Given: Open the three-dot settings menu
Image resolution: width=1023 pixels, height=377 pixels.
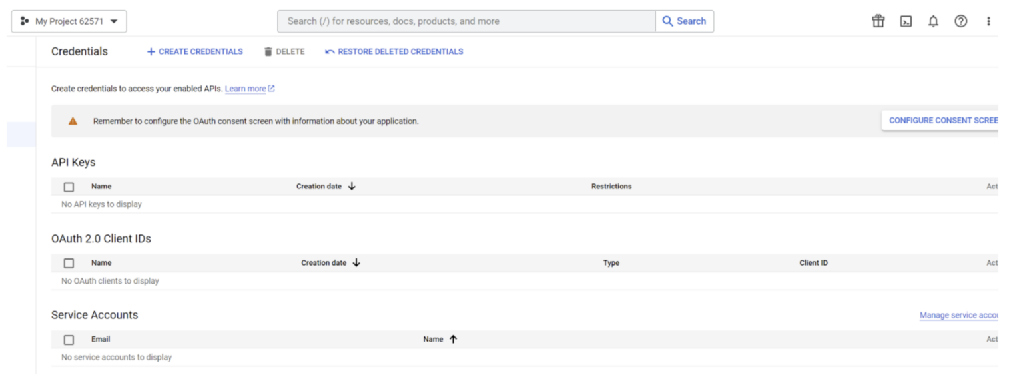Looking at the screenshot, I should point(988,21).
